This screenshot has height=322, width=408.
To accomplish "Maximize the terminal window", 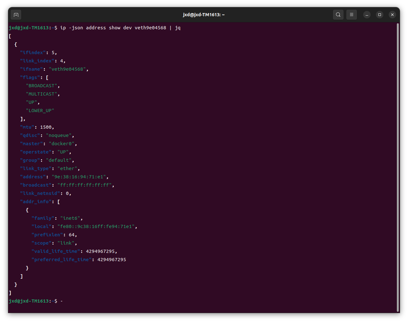I will 380,15.
